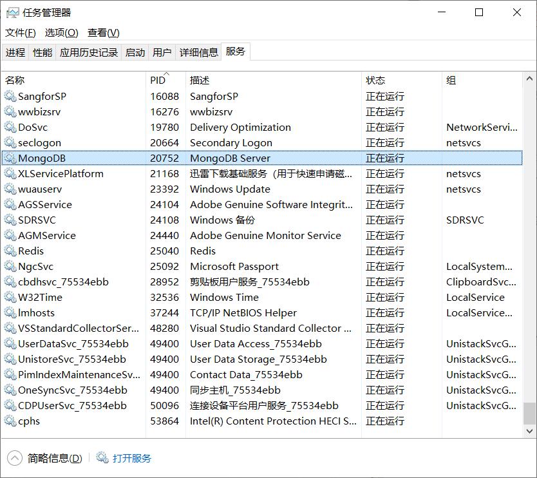Open services via the 打开服务 link
Viewport: 537px width, 478px height.
click(132, 458)
